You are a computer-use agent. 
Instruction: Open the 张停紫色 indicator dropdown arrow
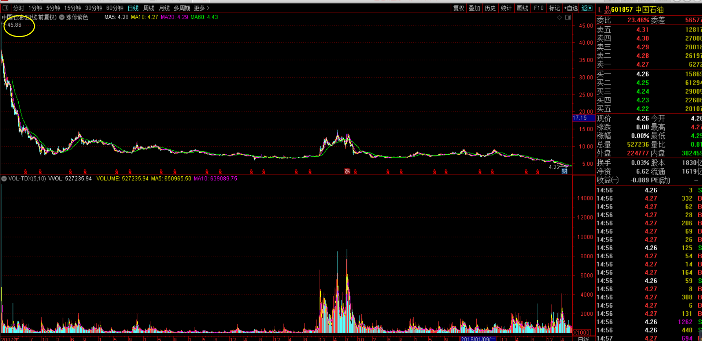point(62,17)
